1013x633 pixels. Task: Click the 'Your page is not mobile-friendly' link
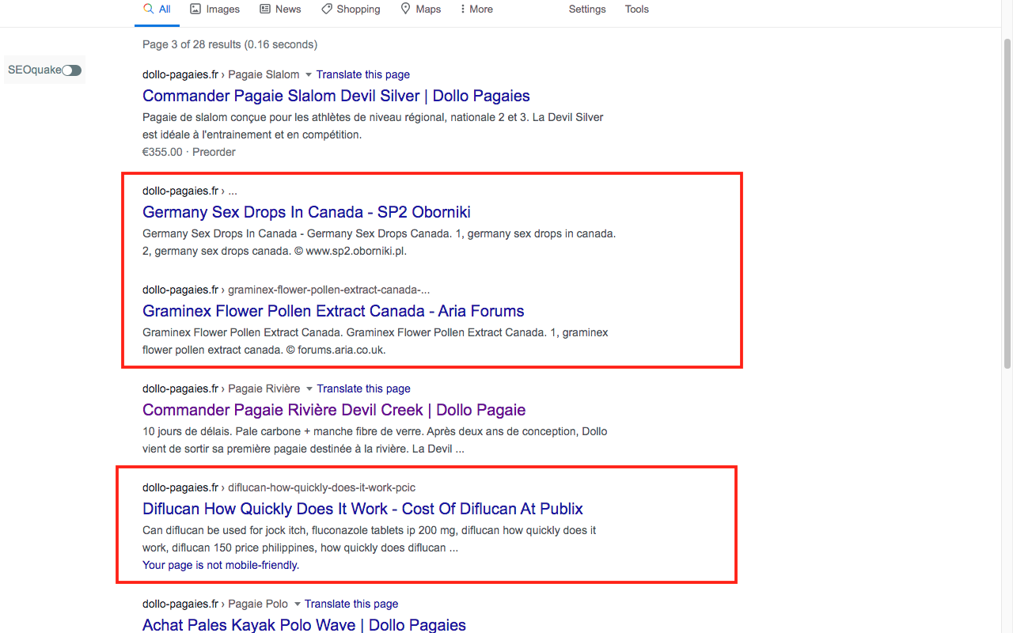point(221,565)
